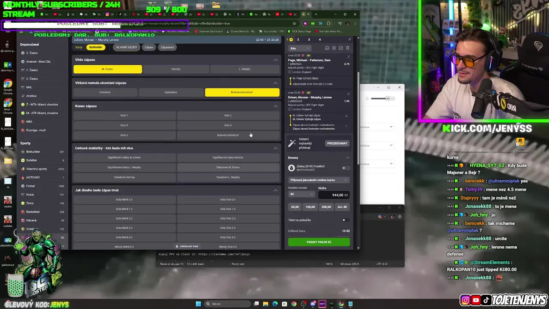Click the ALL IN stake button
549x309 pixels.
pos(342,207)
